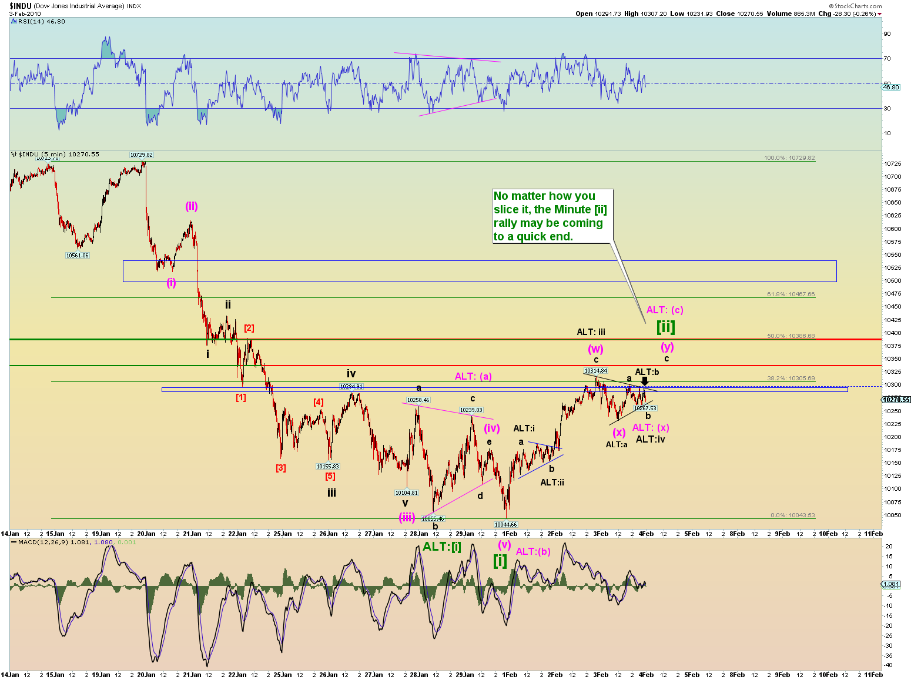Click the green "ALT:[i]" label
Screen dimensions: 911x680
[442, 547]
